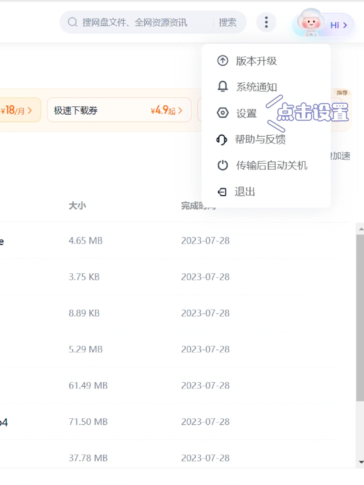Open settings via the gear icon
Image resolution: width=364 pixels, height=485 pixels.
coord(222,113)
